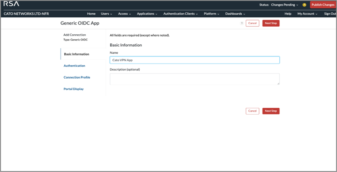Viewport: 337px width, 172px height.
Task: Click the Publish Changes button
Action: point(323,5)
